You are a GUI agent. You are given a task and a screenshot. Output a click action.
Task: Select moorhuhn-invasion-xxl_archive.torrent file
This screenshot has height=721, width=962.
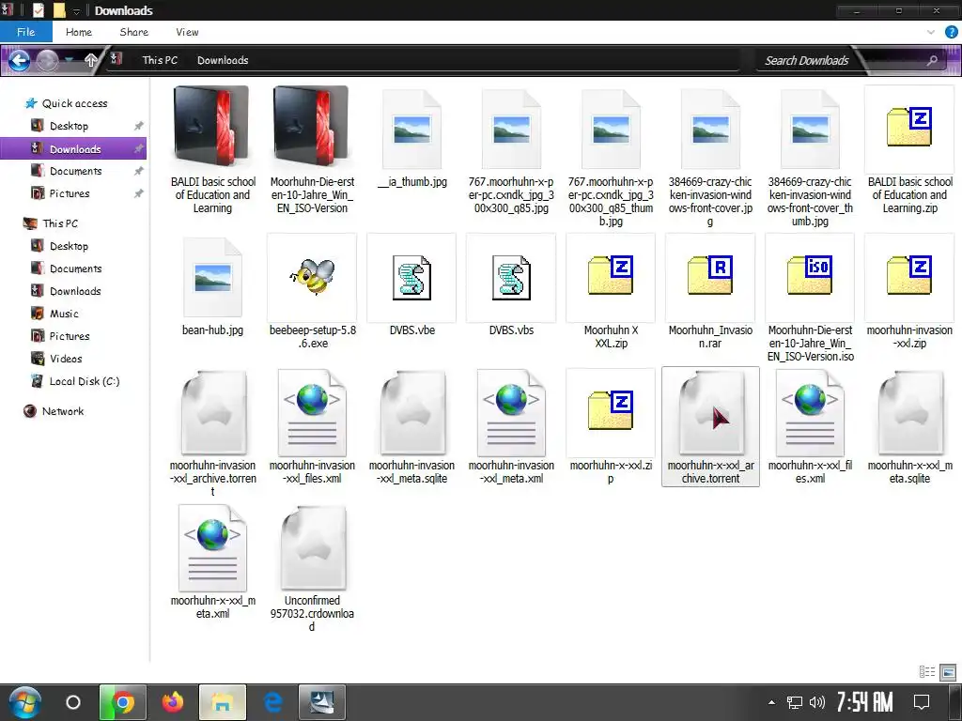pos(212,433)
